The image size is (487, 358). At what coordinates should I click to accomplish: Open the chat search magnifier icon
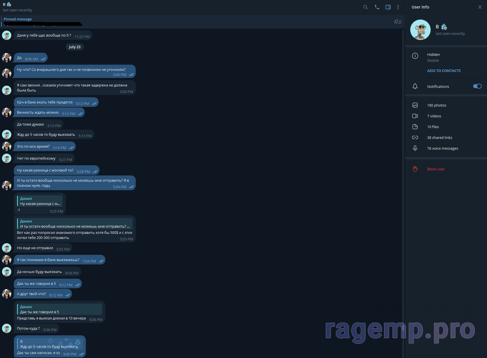click(x=365, y=7)
